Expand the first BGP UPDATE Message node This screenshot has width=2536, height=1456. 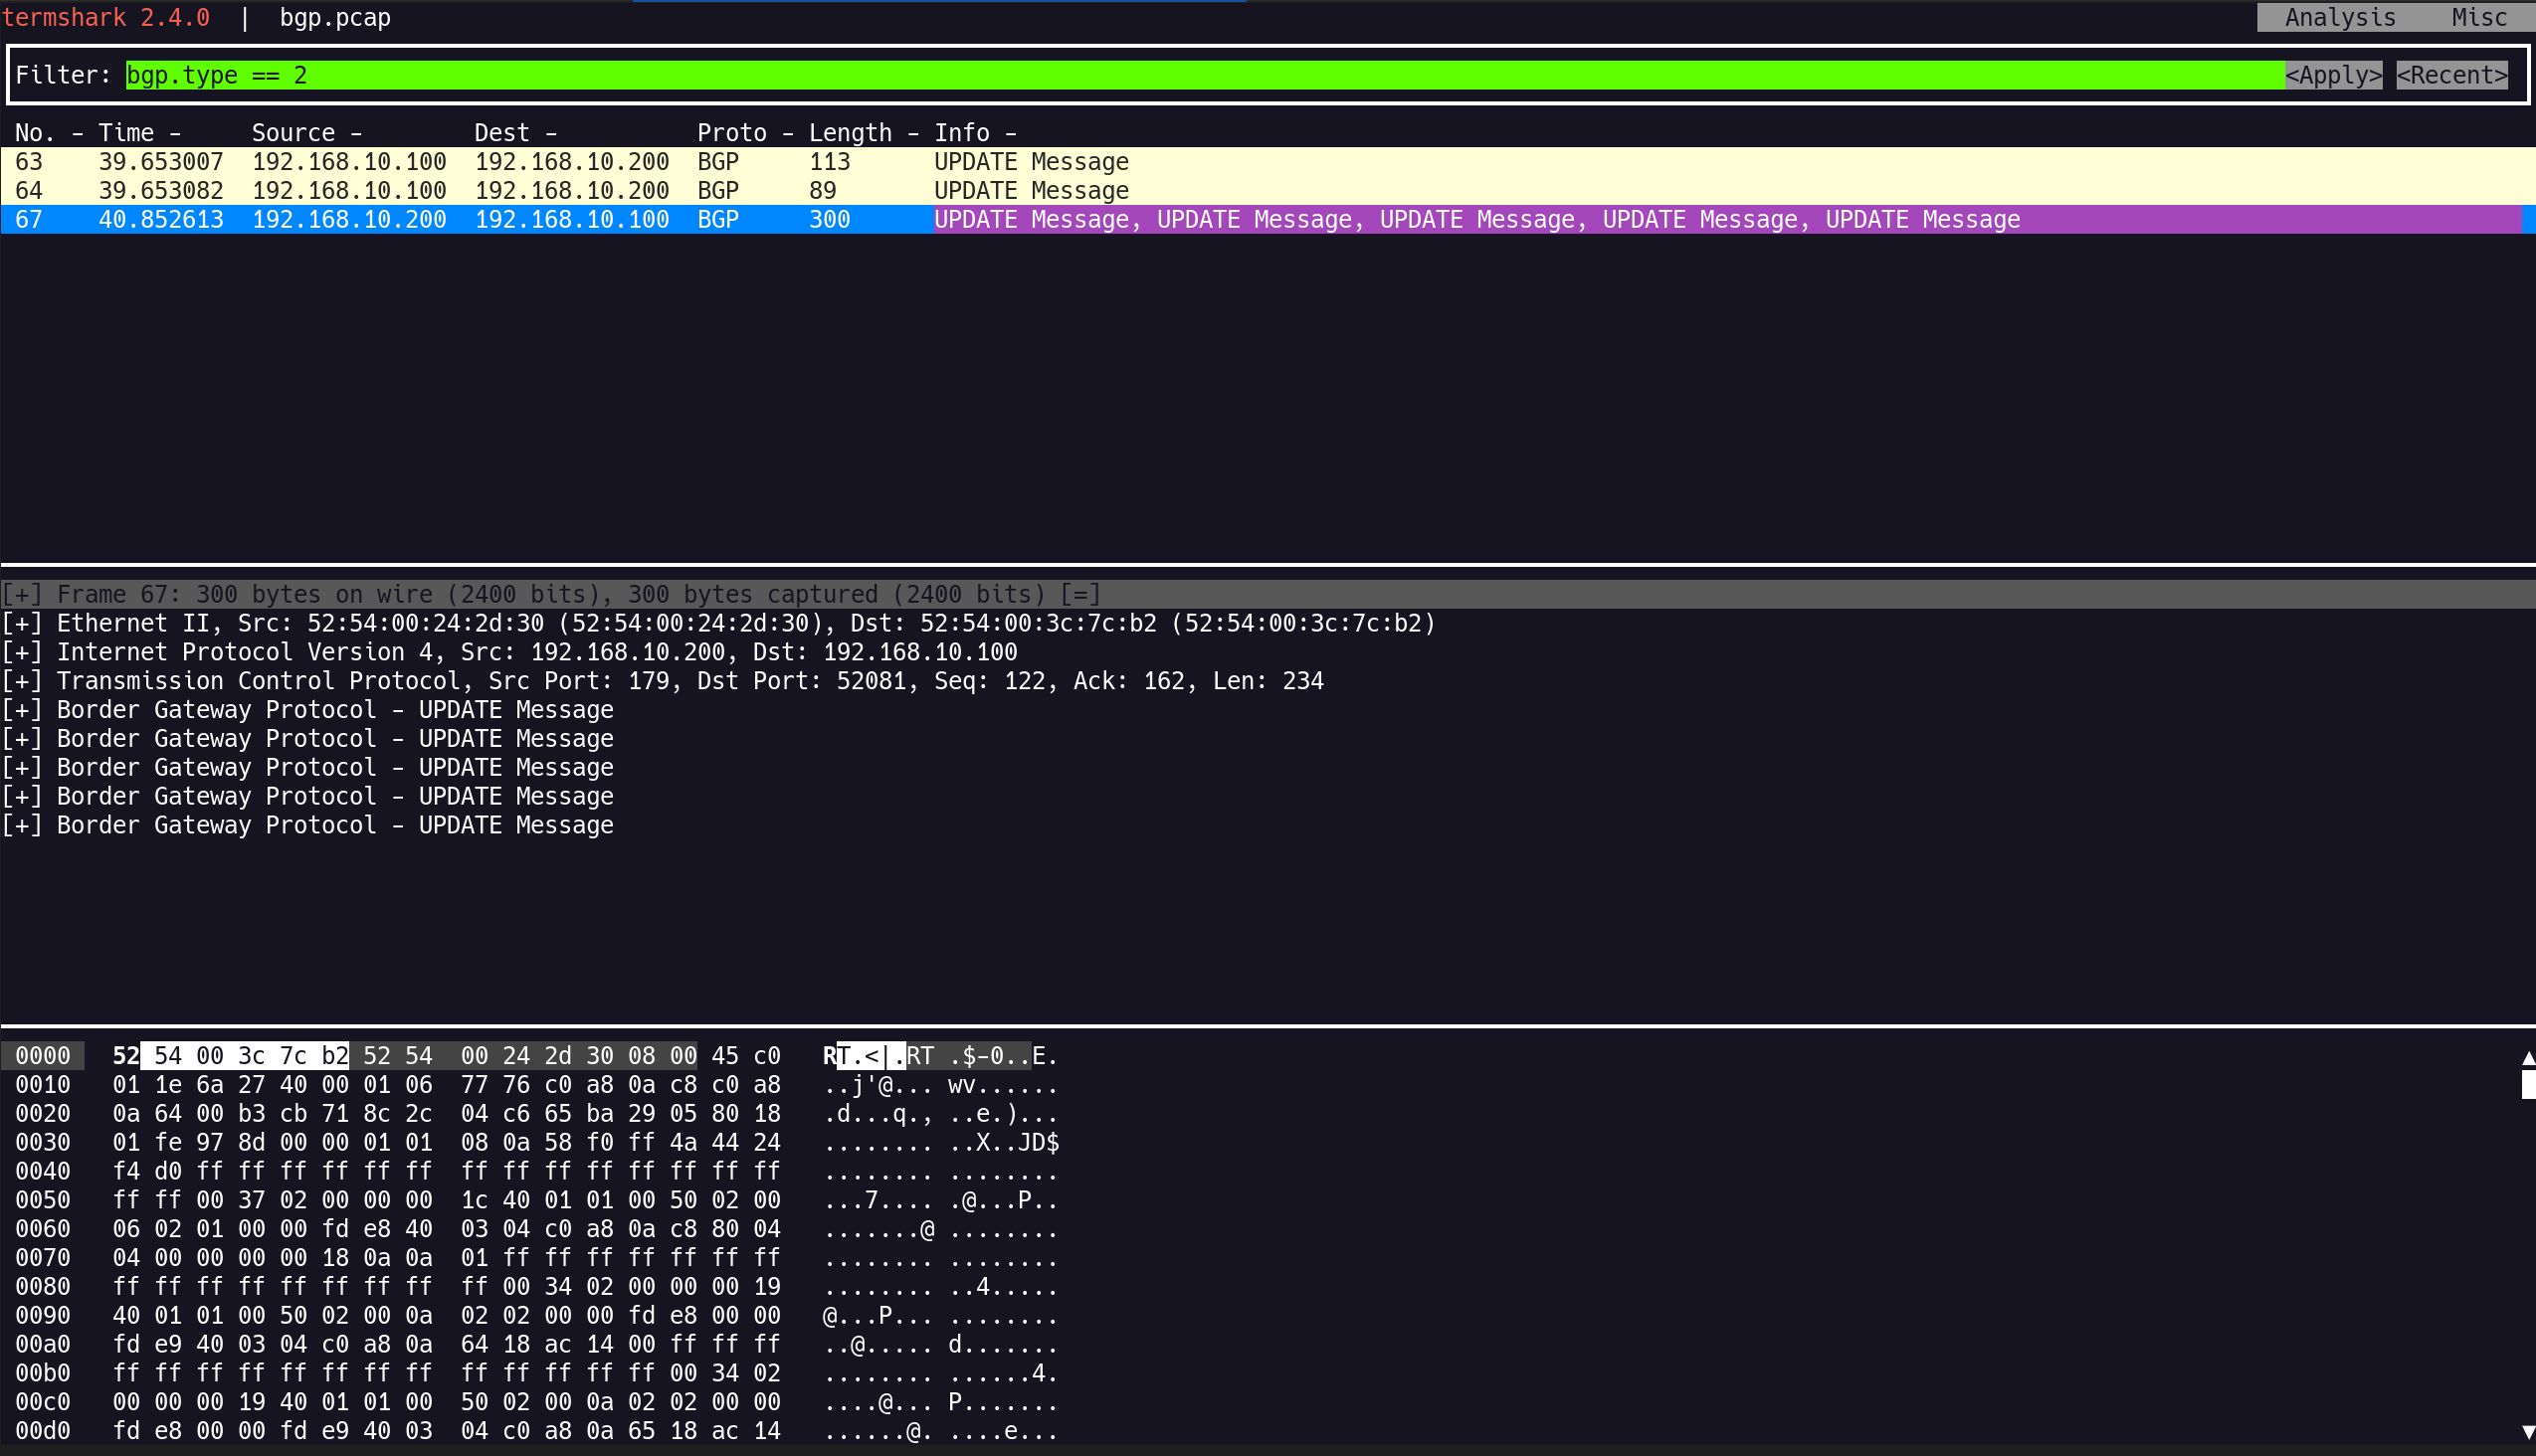point(21,711)
